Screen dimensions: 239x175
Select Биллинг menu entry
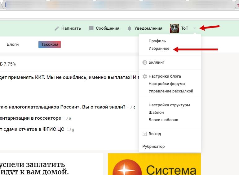(156, 62)
